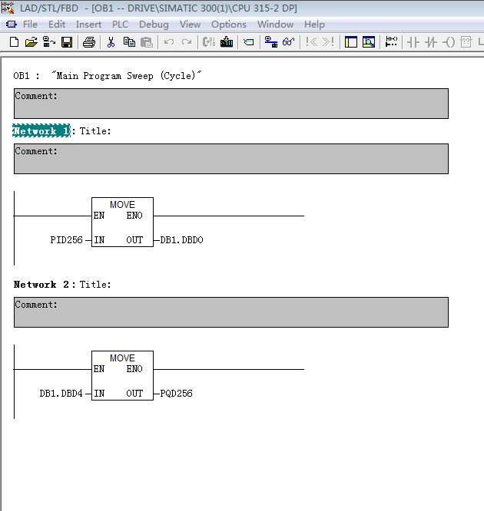Insert new network icon
The height and width of the screenshot is (511, 484).
(x=249, y=42)
